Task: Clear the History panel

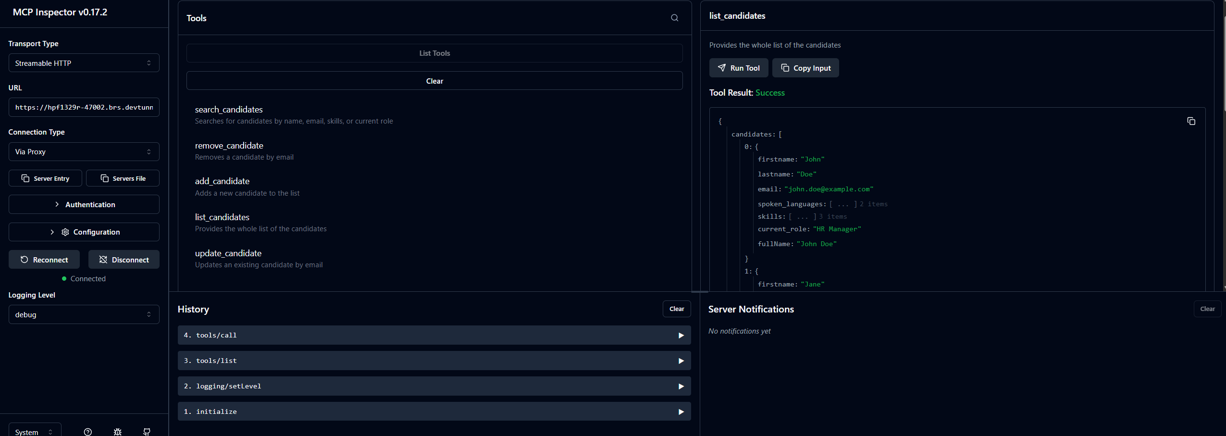Action: (676, 309)
